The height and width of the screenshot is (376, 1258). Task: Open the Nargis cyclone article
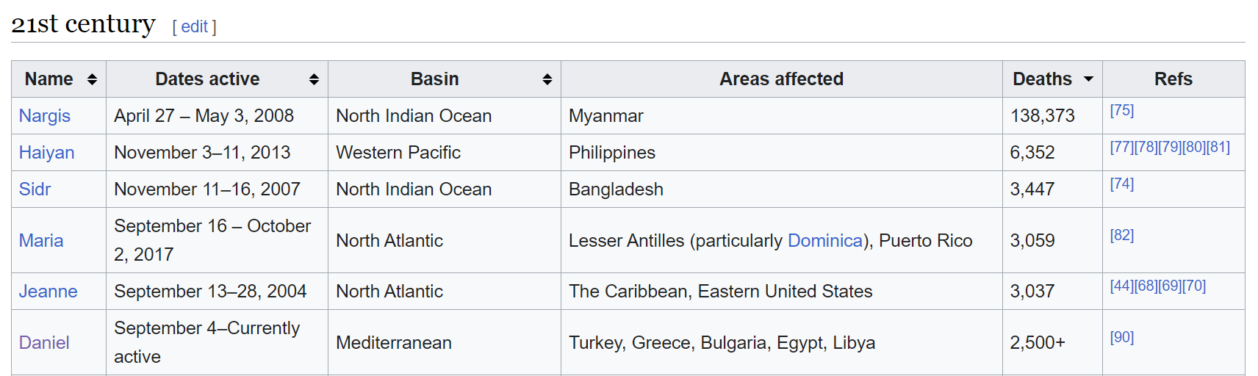pos(45,116)
